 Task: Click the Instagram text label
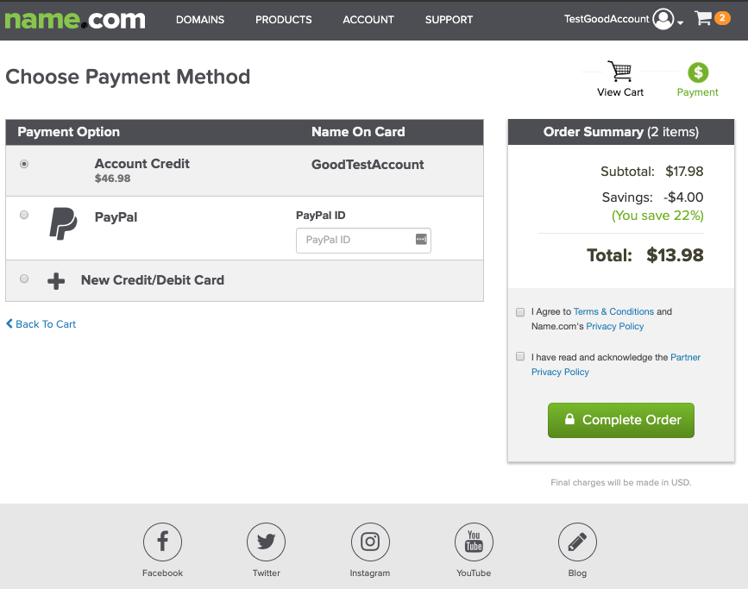tap(370, 573)
